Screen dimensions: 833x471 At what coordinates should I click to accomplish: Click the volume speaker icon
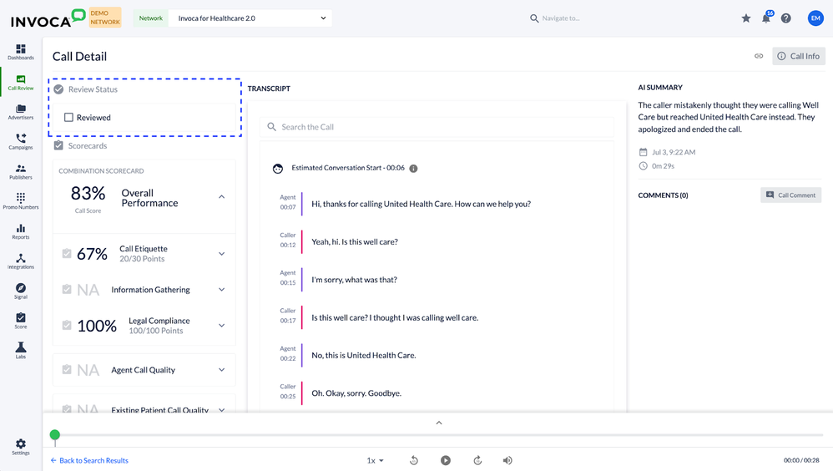pyautogui.click(x=507, y=460)
